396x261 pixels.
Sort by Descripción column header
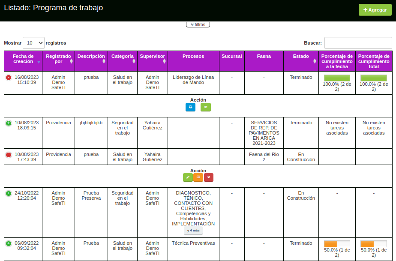point(91,61)
